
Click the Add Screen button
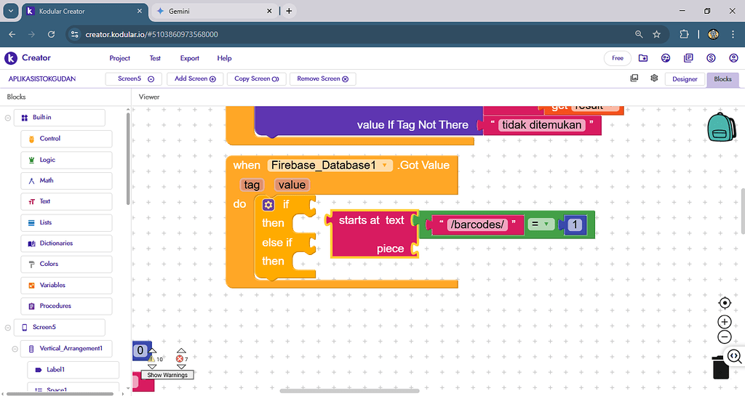coord(195,78)
